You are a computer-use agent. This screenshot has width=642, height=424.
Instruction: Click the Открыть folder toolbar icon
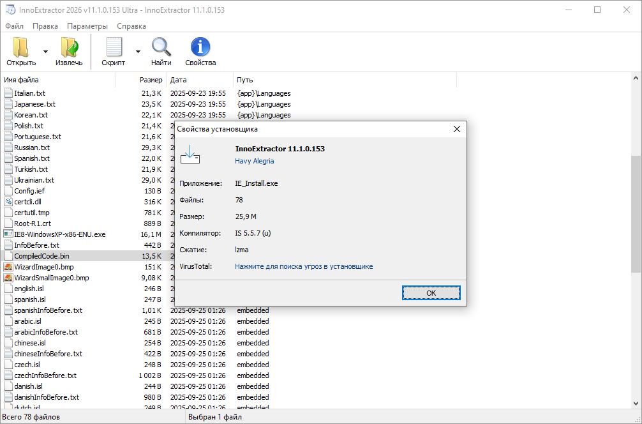21,48
